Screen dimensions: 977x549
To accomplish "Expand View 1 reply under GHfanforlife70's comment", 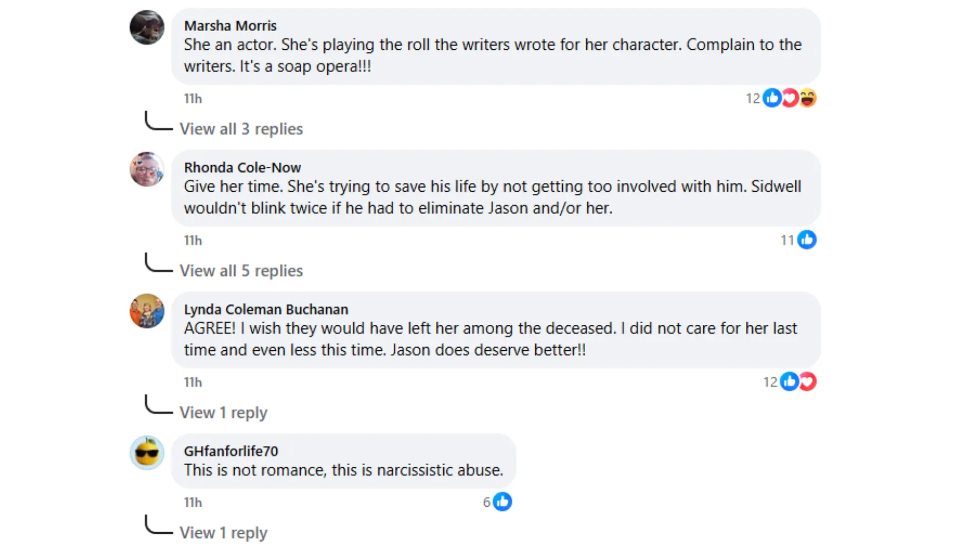I will coord(223,533).
